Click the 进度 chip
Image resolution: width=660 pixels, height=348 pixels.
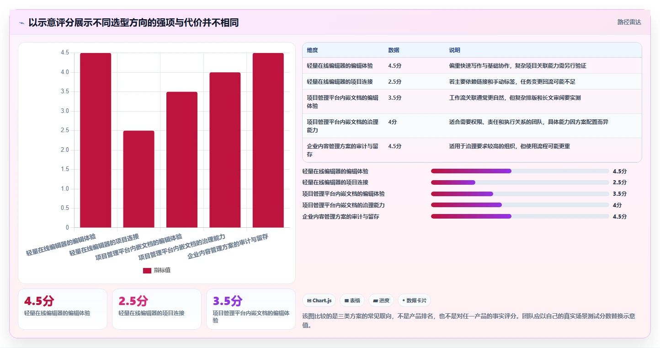(x=381, y=300)
